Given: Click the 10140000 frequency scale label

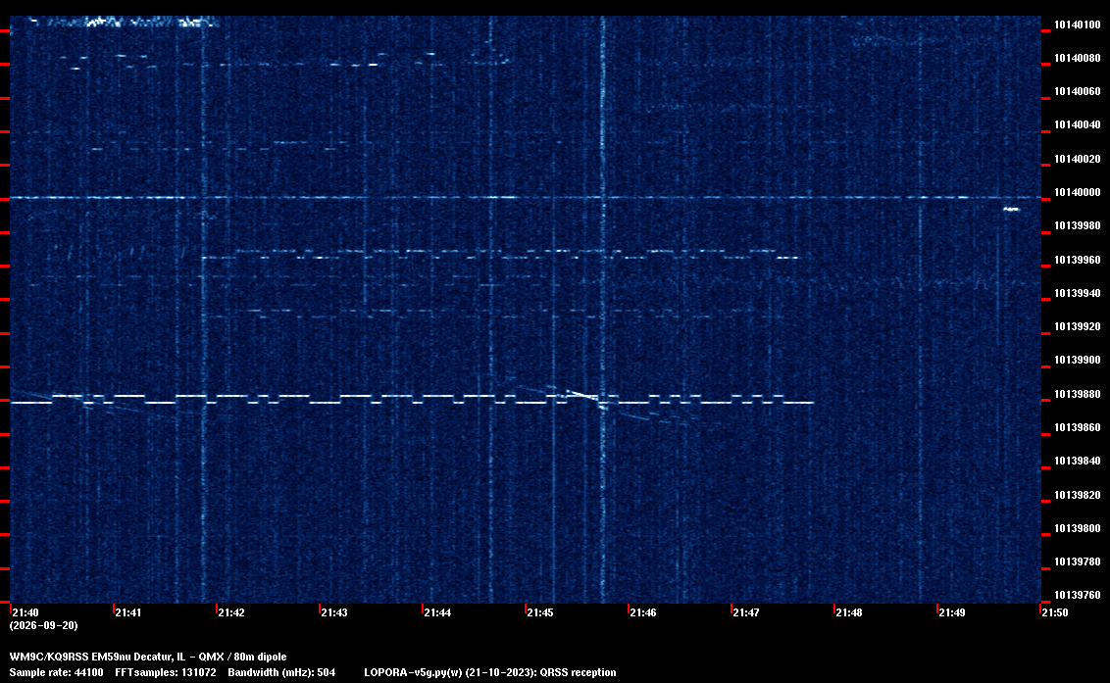Looking at the screenshot, I should [1078, 192].
